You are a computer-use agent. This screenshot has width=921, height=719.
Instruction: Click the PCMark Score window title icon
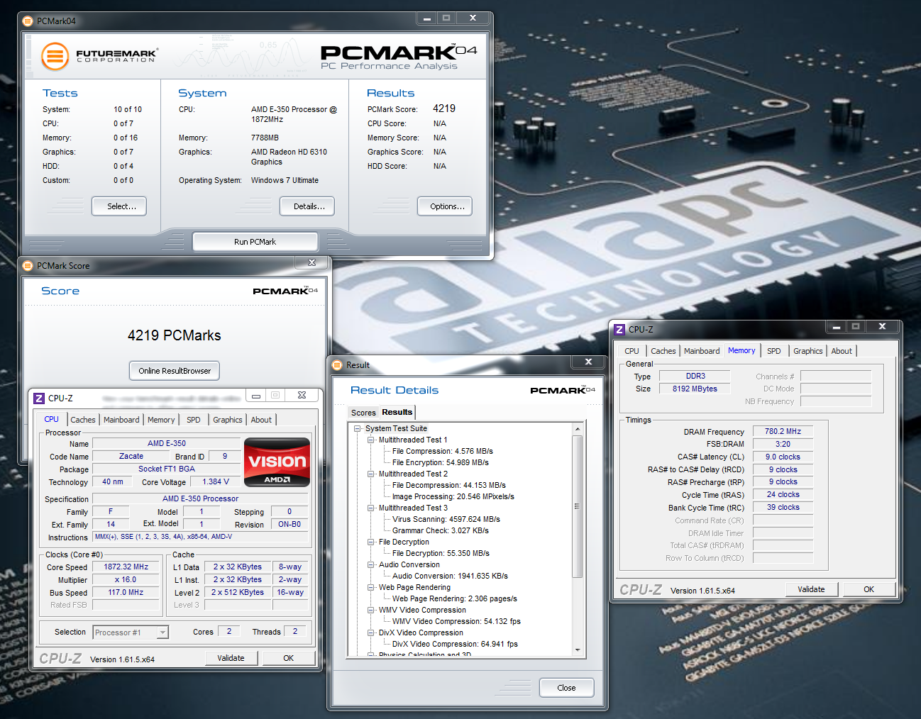(x=28, y=266)
